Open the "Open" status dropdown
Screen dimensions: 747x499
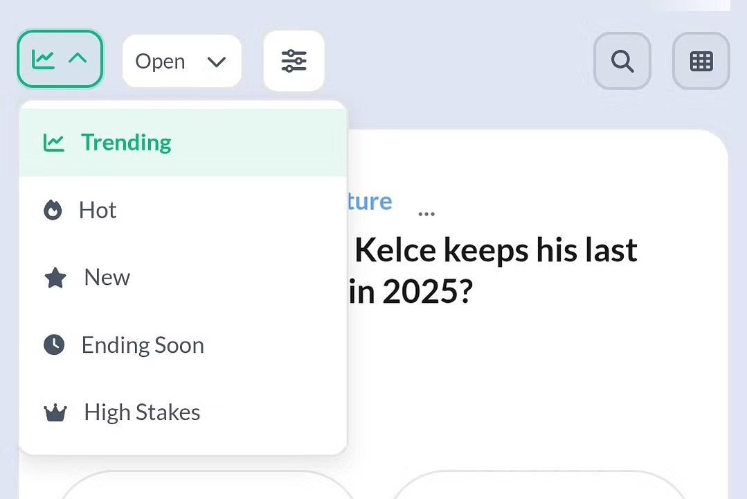[181, 62]
